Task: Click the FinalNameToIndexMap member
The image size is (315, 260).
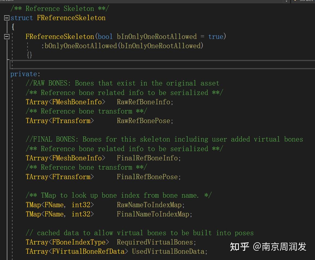Action: coord(154,215)
